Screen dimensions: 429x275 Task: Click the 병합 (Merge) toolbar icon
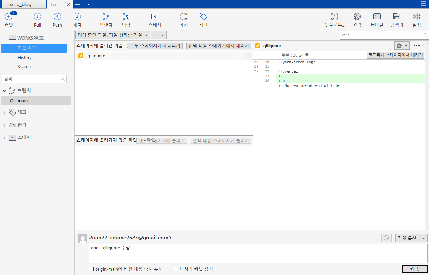[x=126, y=20]
